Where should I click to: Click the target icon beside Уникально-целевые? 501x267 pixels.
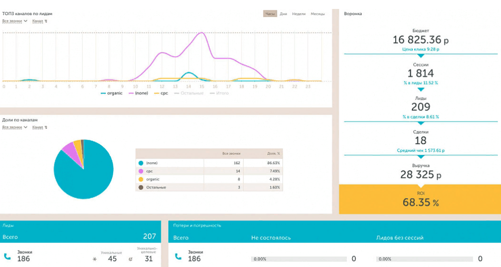click(x=130, y=259)
